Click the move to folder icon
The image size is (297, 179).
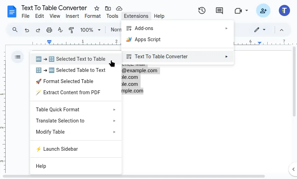[108, 8]
